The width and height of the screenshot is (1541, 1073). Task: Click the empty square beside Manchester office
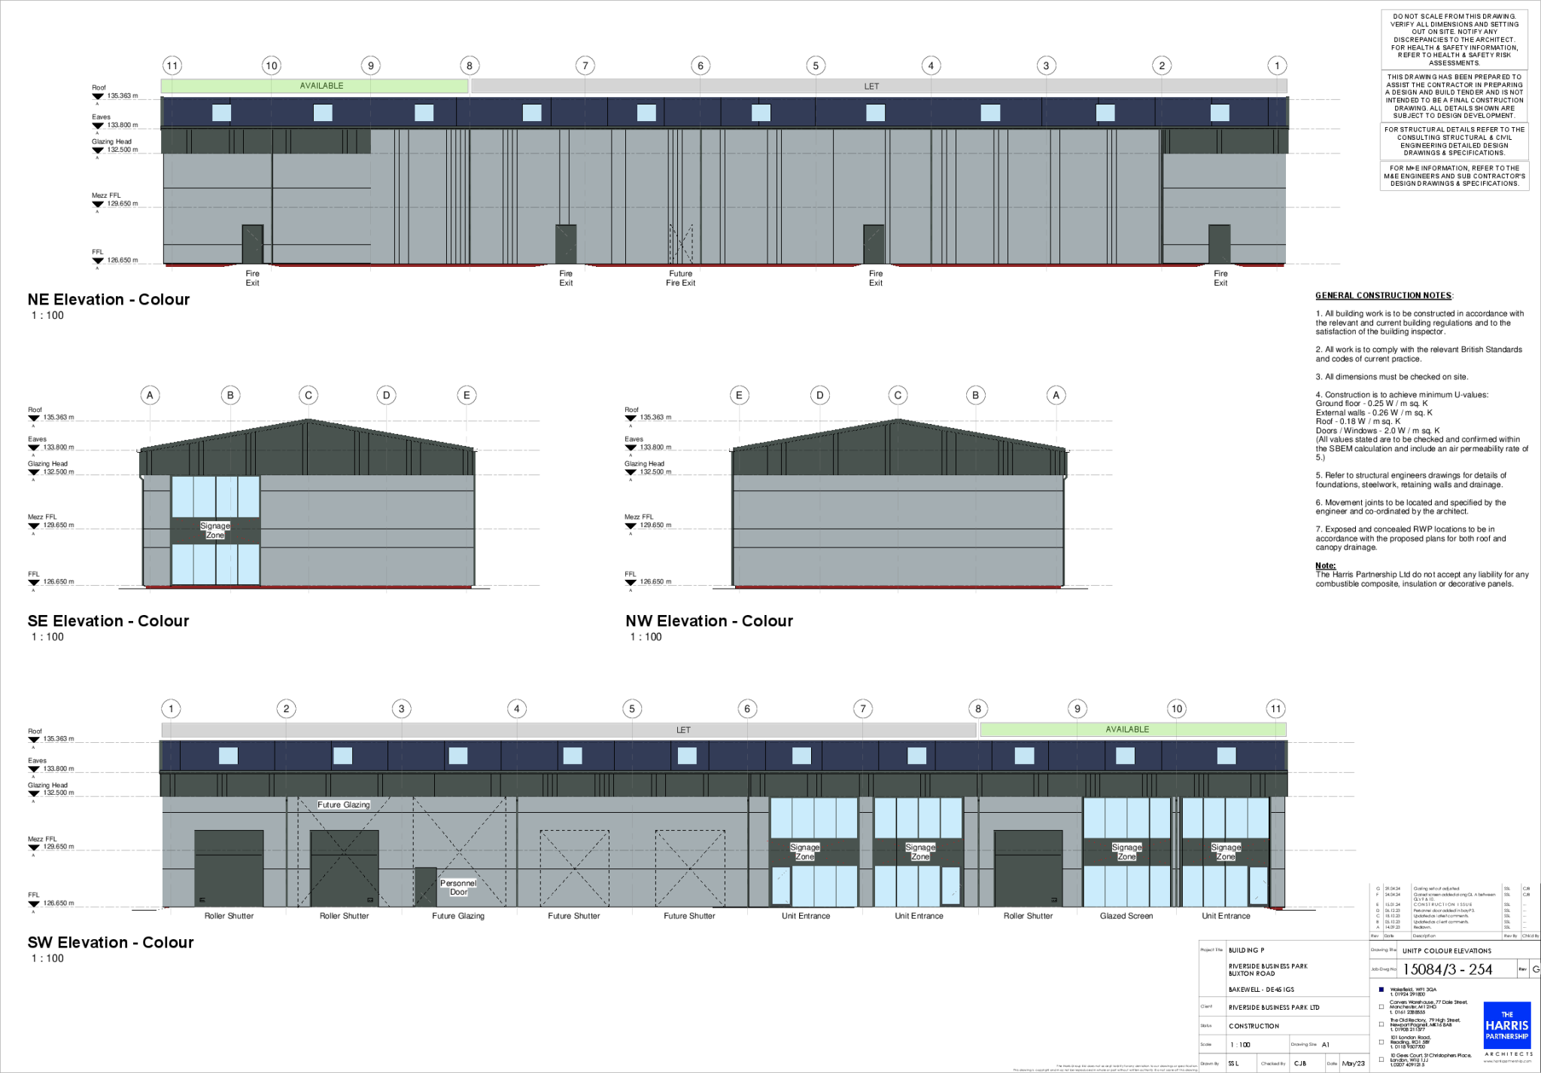[x=1381, y=1007]
